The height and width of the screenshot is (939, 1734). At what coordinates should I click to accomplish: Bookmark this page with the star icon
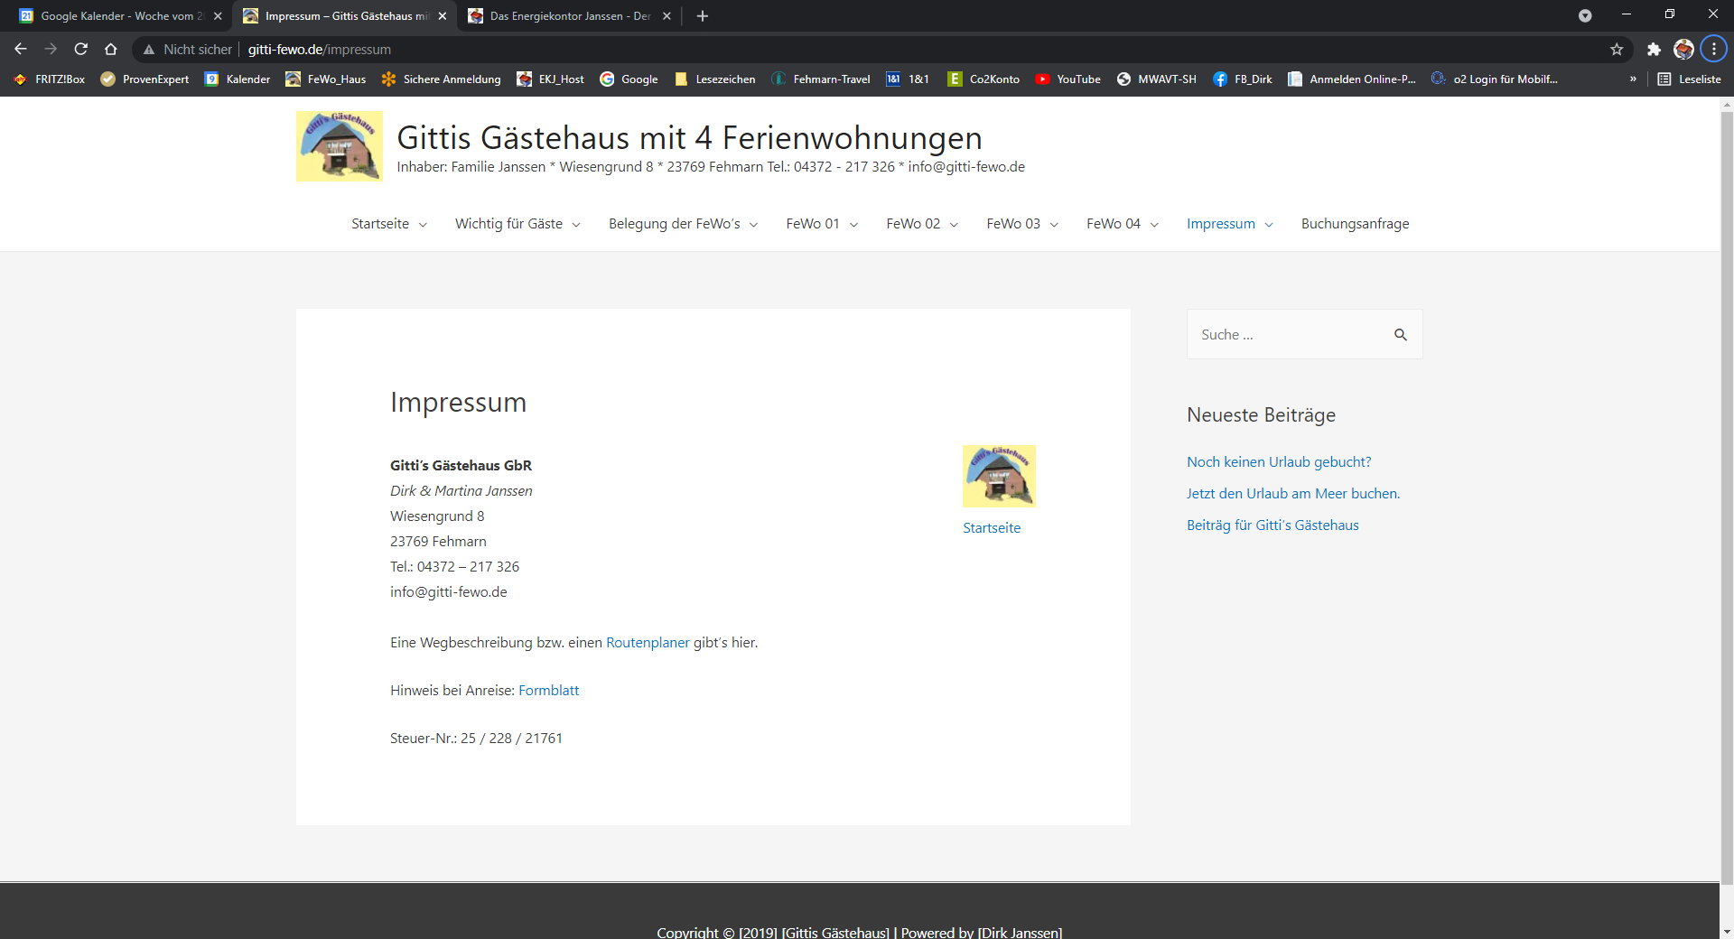click(x=1617, y=50)
